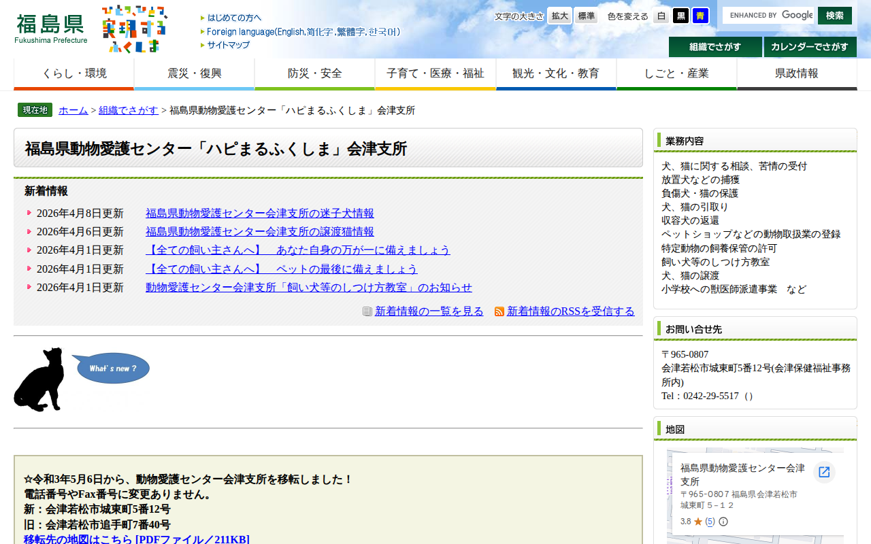Click the 2026年4月8日更新 date text
This screenshot has height=544, width=871.
point(80,214)
